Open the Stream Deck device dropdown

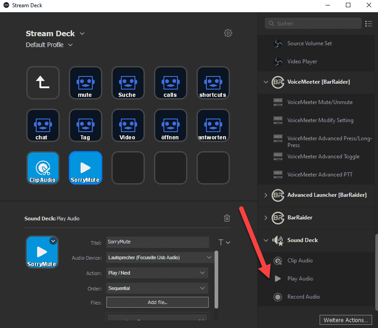click(82, 34)
